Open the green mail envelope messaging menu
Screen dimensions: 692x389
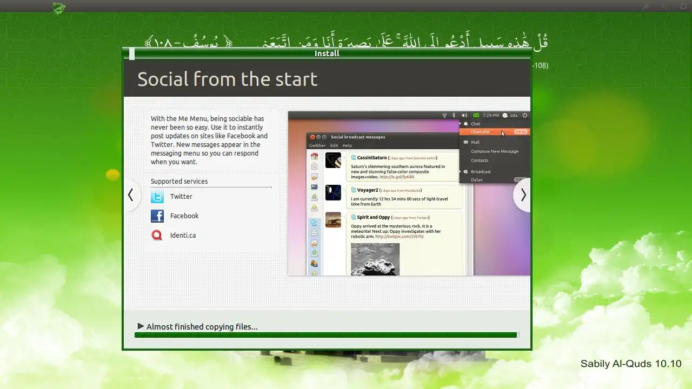tap(476, 115)
